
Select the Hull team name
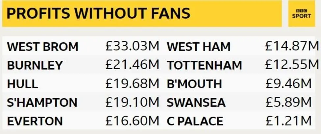[22, 84]
